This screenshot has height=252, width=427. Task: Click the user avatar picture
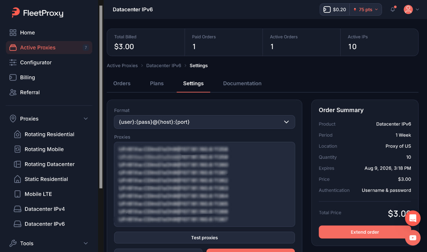(408, 9)
